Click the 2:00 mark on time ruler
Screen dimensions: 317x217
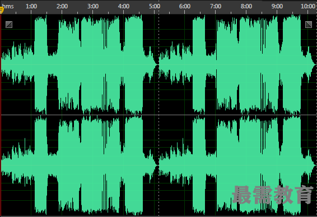pyautogui.click(x=62, y=6)
